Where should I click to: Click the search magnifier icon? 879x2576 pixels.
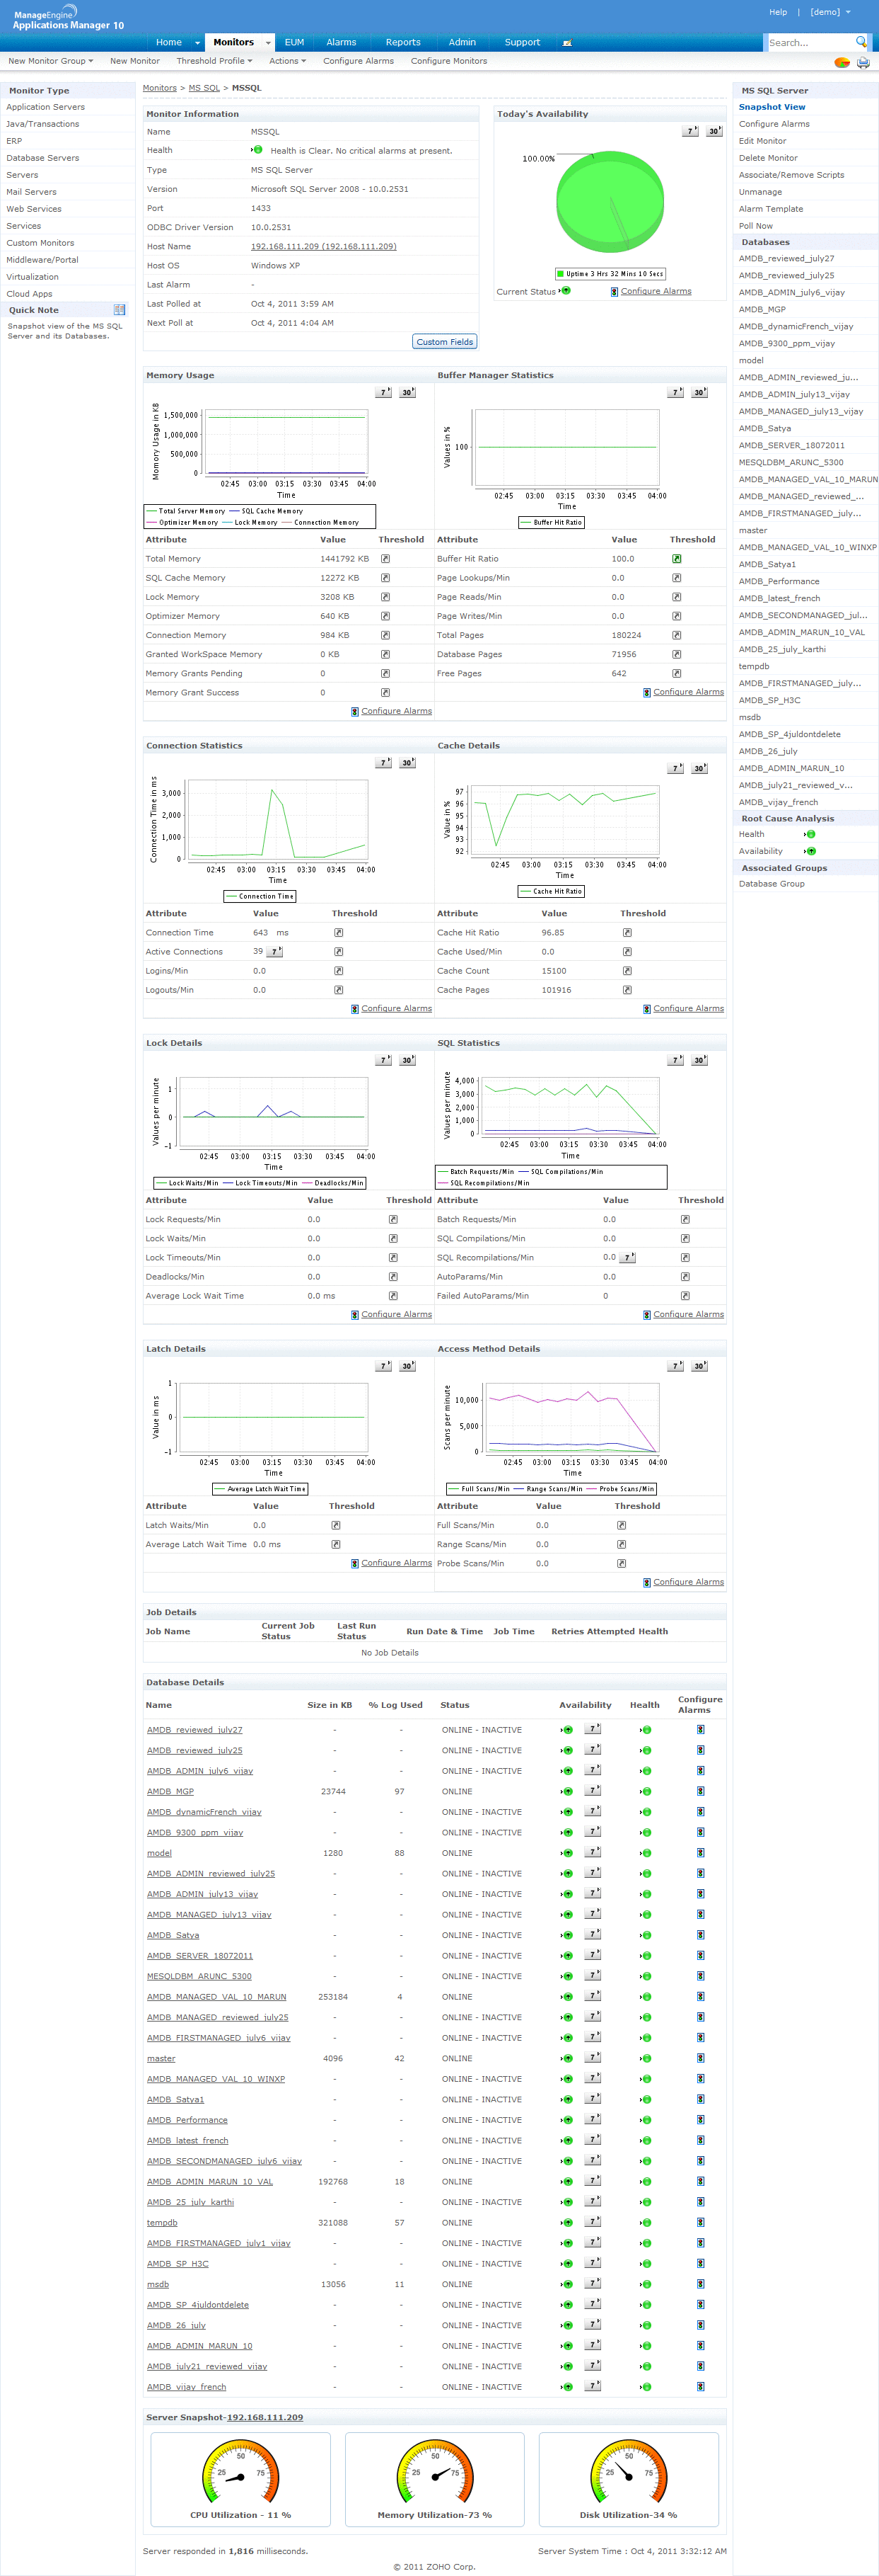[x=861, y=42]
